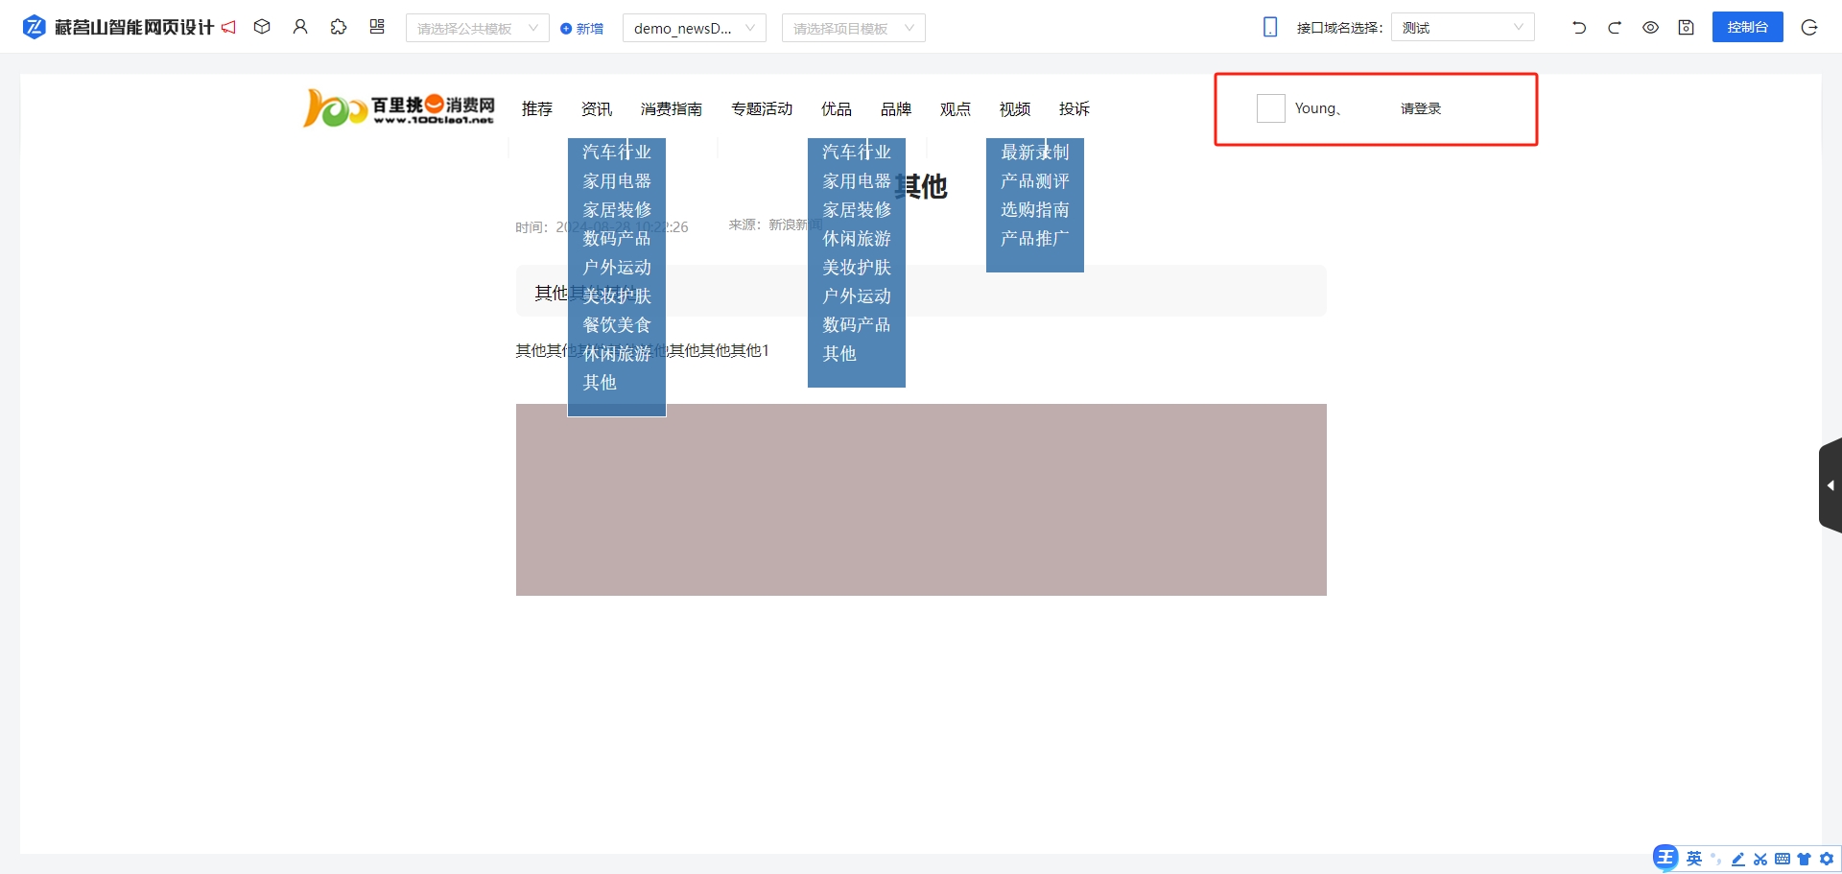The width and height of the screenshot is (1842, 874).
Task: Click the 百里挑一消费网 site logo
Action: 398,108
